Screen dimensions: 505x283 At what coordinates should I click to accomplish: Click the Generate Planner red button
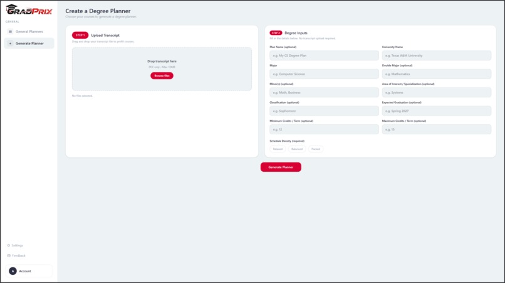[281, 167]
